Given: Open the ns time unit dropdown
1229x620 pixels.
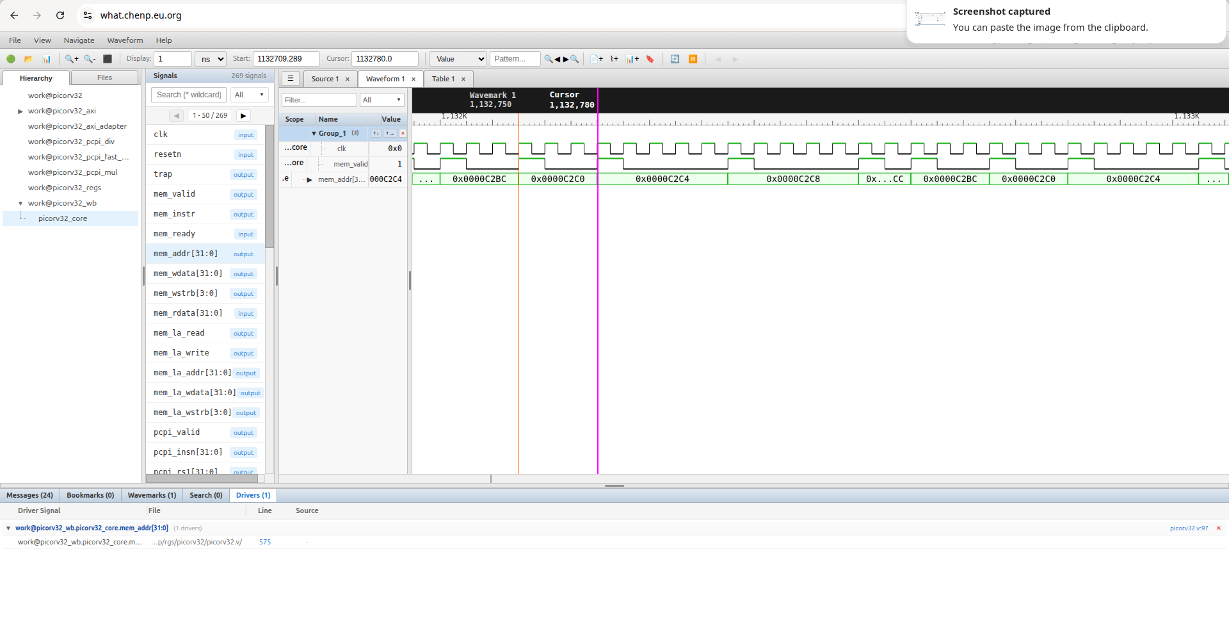Looking at the screenshot, I should coord(211,59).
